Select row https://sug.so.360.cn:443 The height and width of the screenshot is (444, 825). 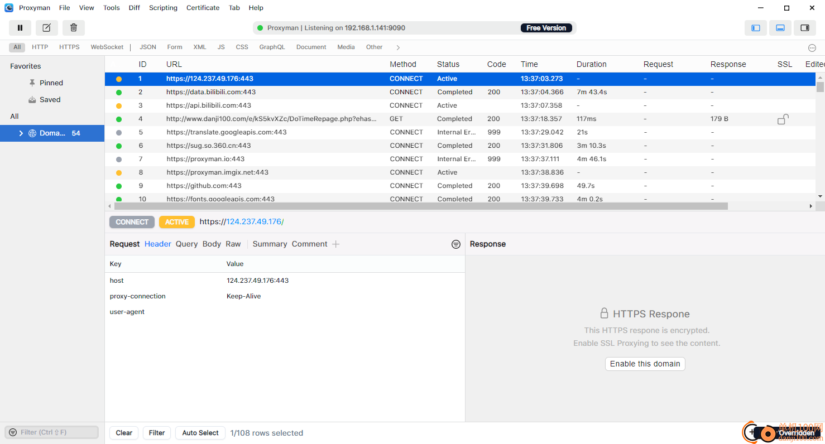tap(461, 146)
